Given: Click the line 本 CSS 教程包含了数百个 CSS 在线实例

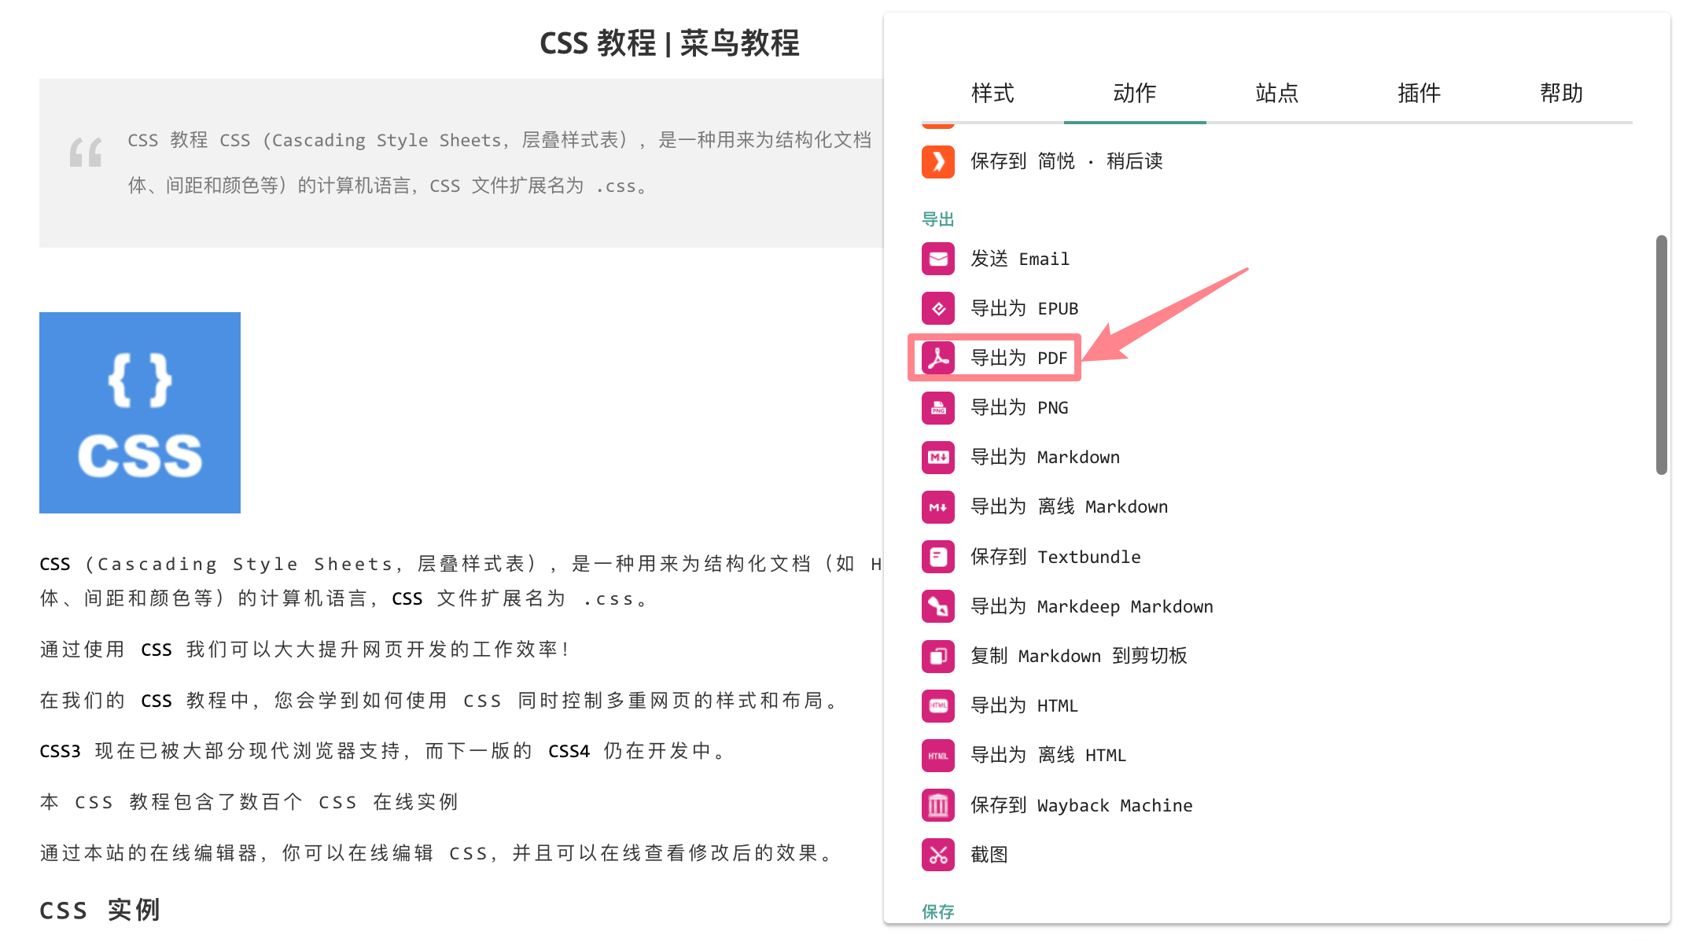Looking at the screenshot, I should point(249,802).
